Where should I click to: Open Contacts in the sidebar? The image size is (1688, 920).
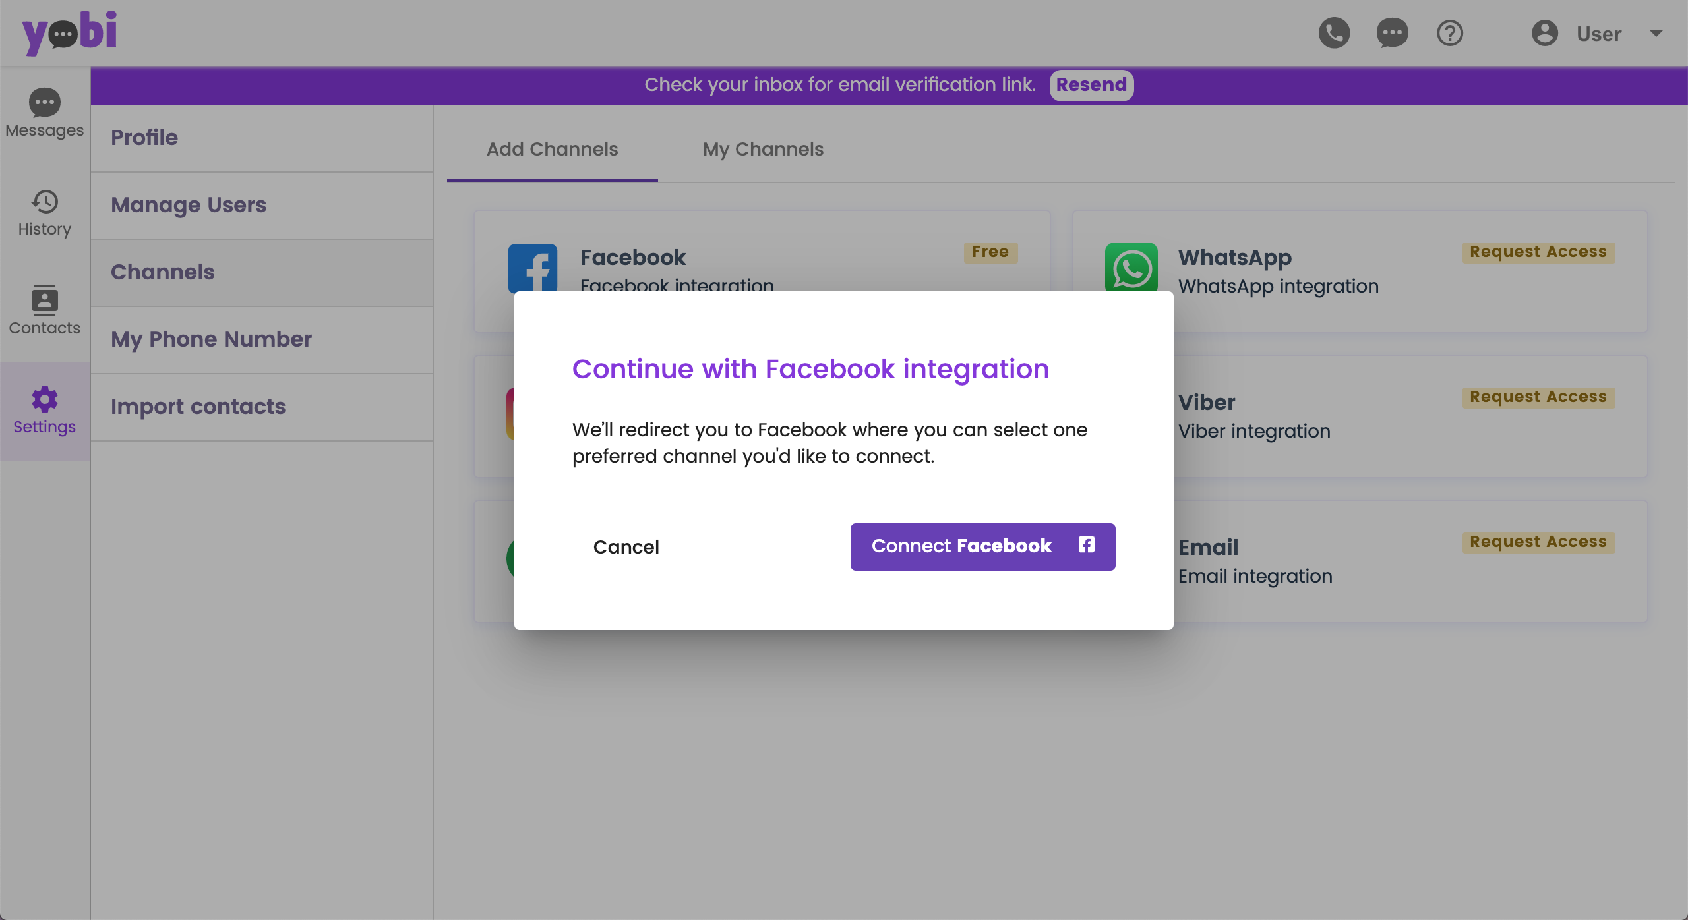pyautogui.click(x=45, y=310)
